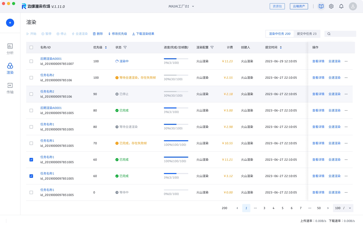Open the settings gear icon
This screenshot has height=227, width=363.
click(331, 6)
